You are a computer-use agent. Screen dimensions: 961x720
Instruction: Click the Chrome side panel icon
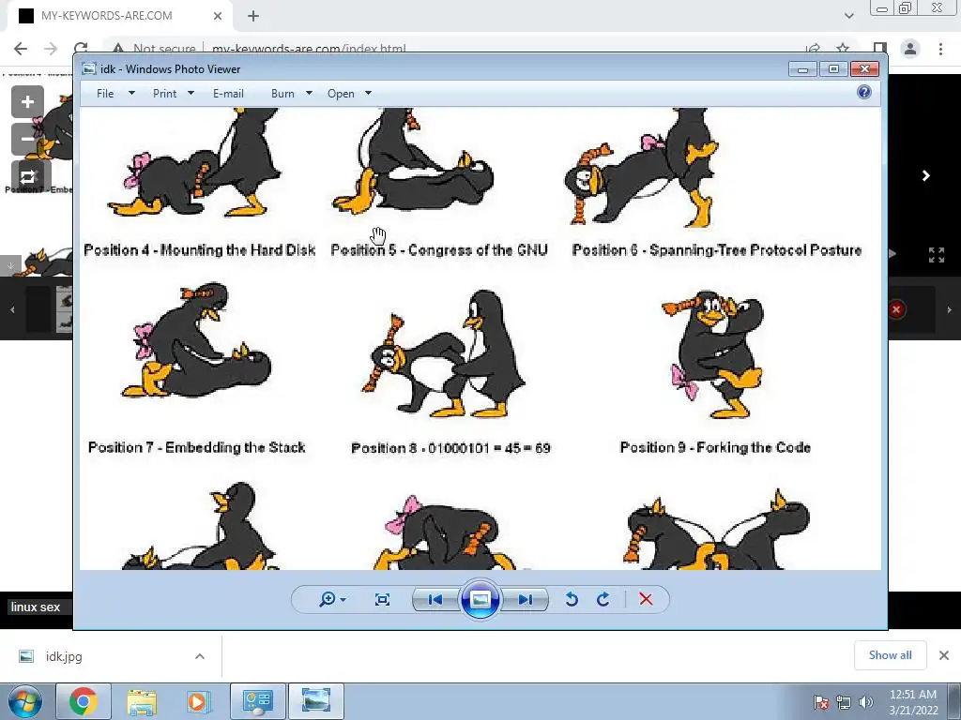(880, 49)
